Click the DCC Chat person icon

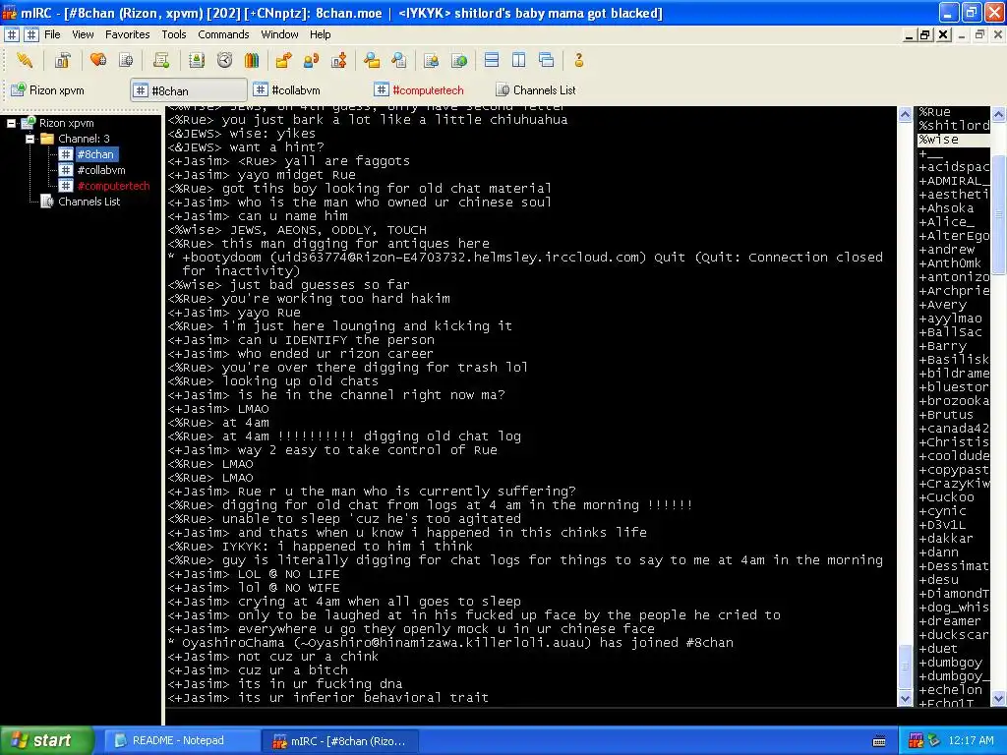[311, 60]
